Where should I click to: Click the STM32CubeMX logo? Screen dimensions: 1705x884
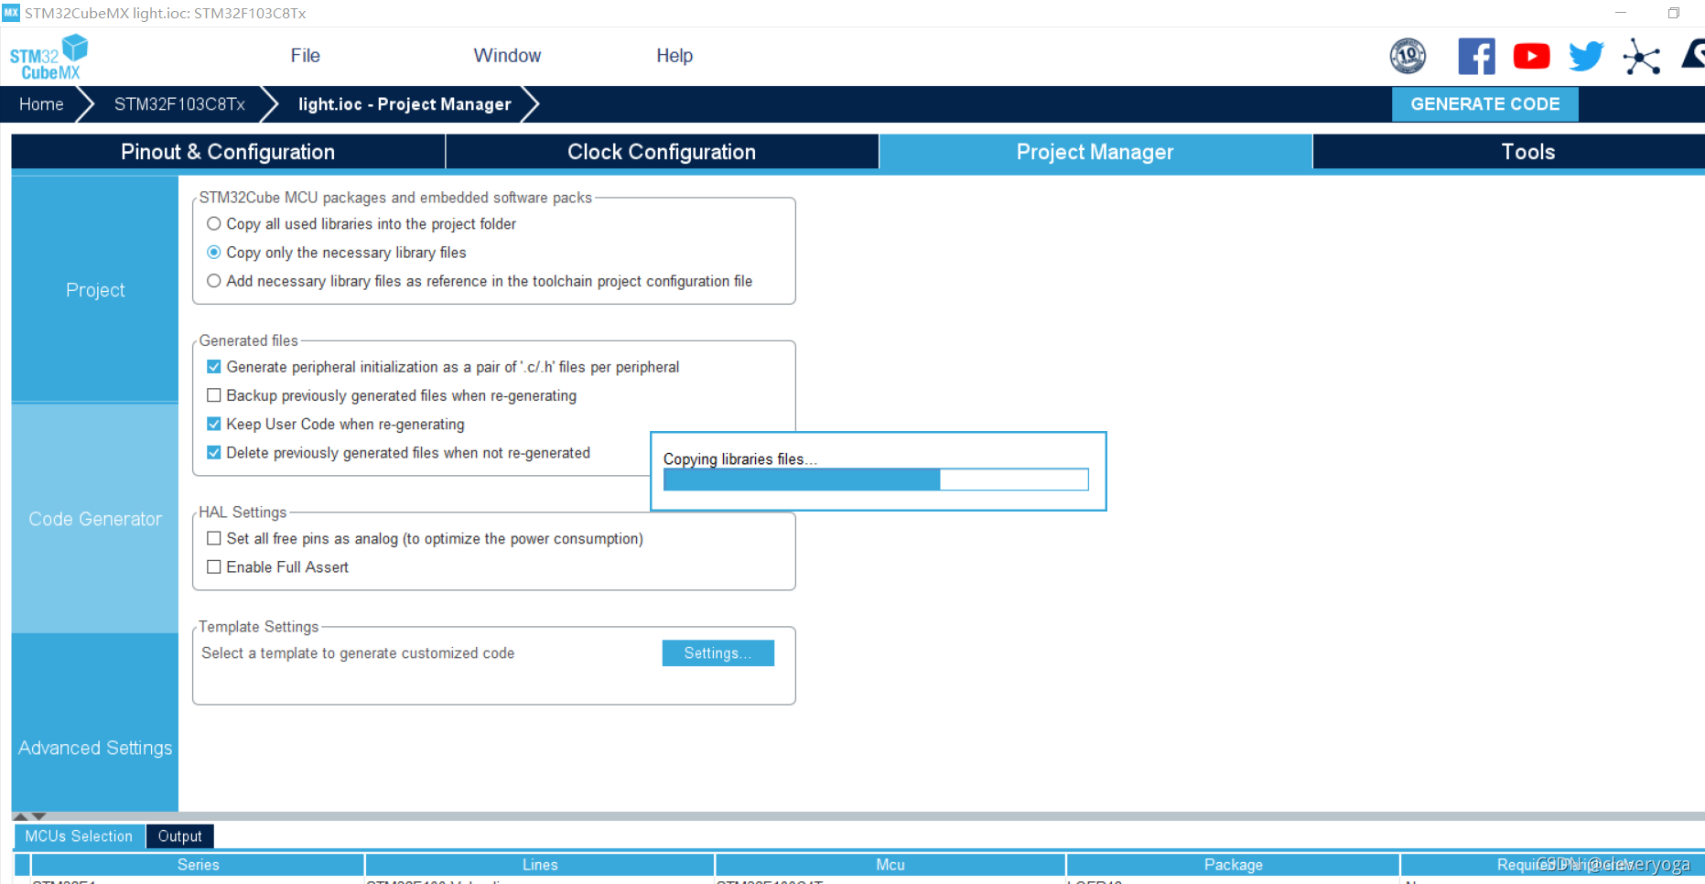49,57
